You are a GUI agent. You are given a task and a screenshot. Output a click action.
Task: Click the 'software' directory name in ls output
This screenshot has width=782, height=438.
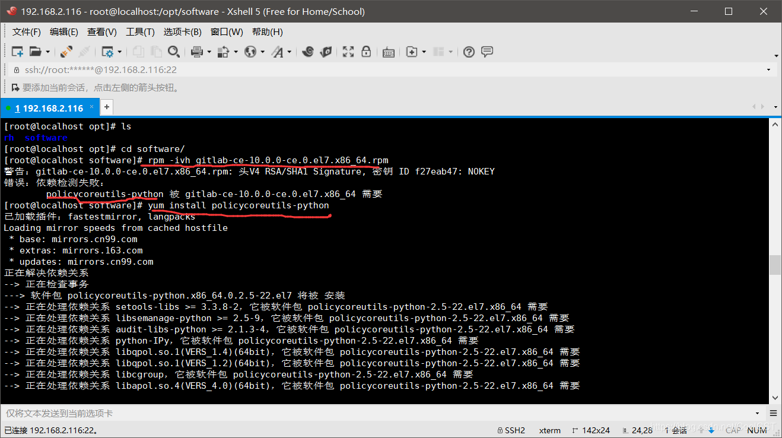pos(46,138)
